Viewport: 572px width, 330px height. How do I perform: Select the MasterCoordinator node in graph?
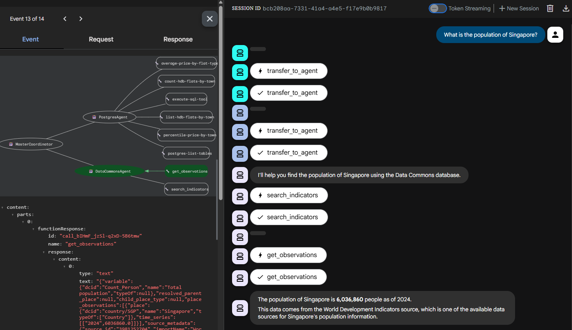pos(31,144)
